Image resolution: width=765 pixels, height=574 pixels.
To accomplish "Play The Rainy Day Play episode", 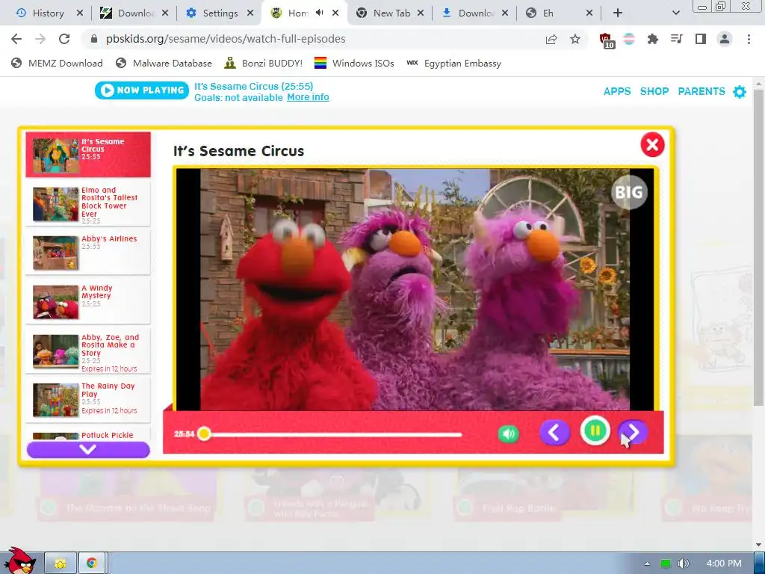I will click(x=88, y=399).
